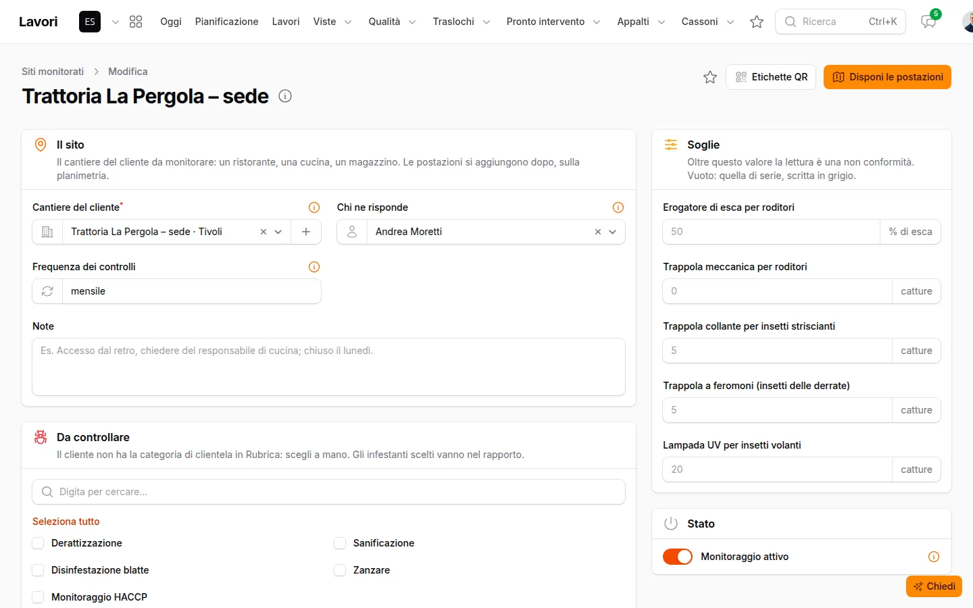Open Lavori in the navigation menu
Image resolution: width=973 pixels, height=608 pixels.
tap(286, 22)
